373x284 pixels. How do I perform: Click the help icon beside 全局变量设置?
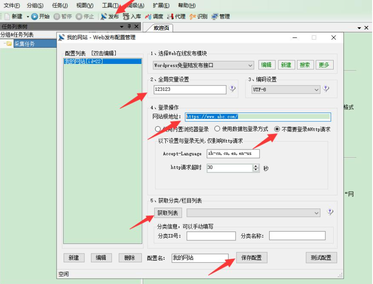[x=232, y=89]
